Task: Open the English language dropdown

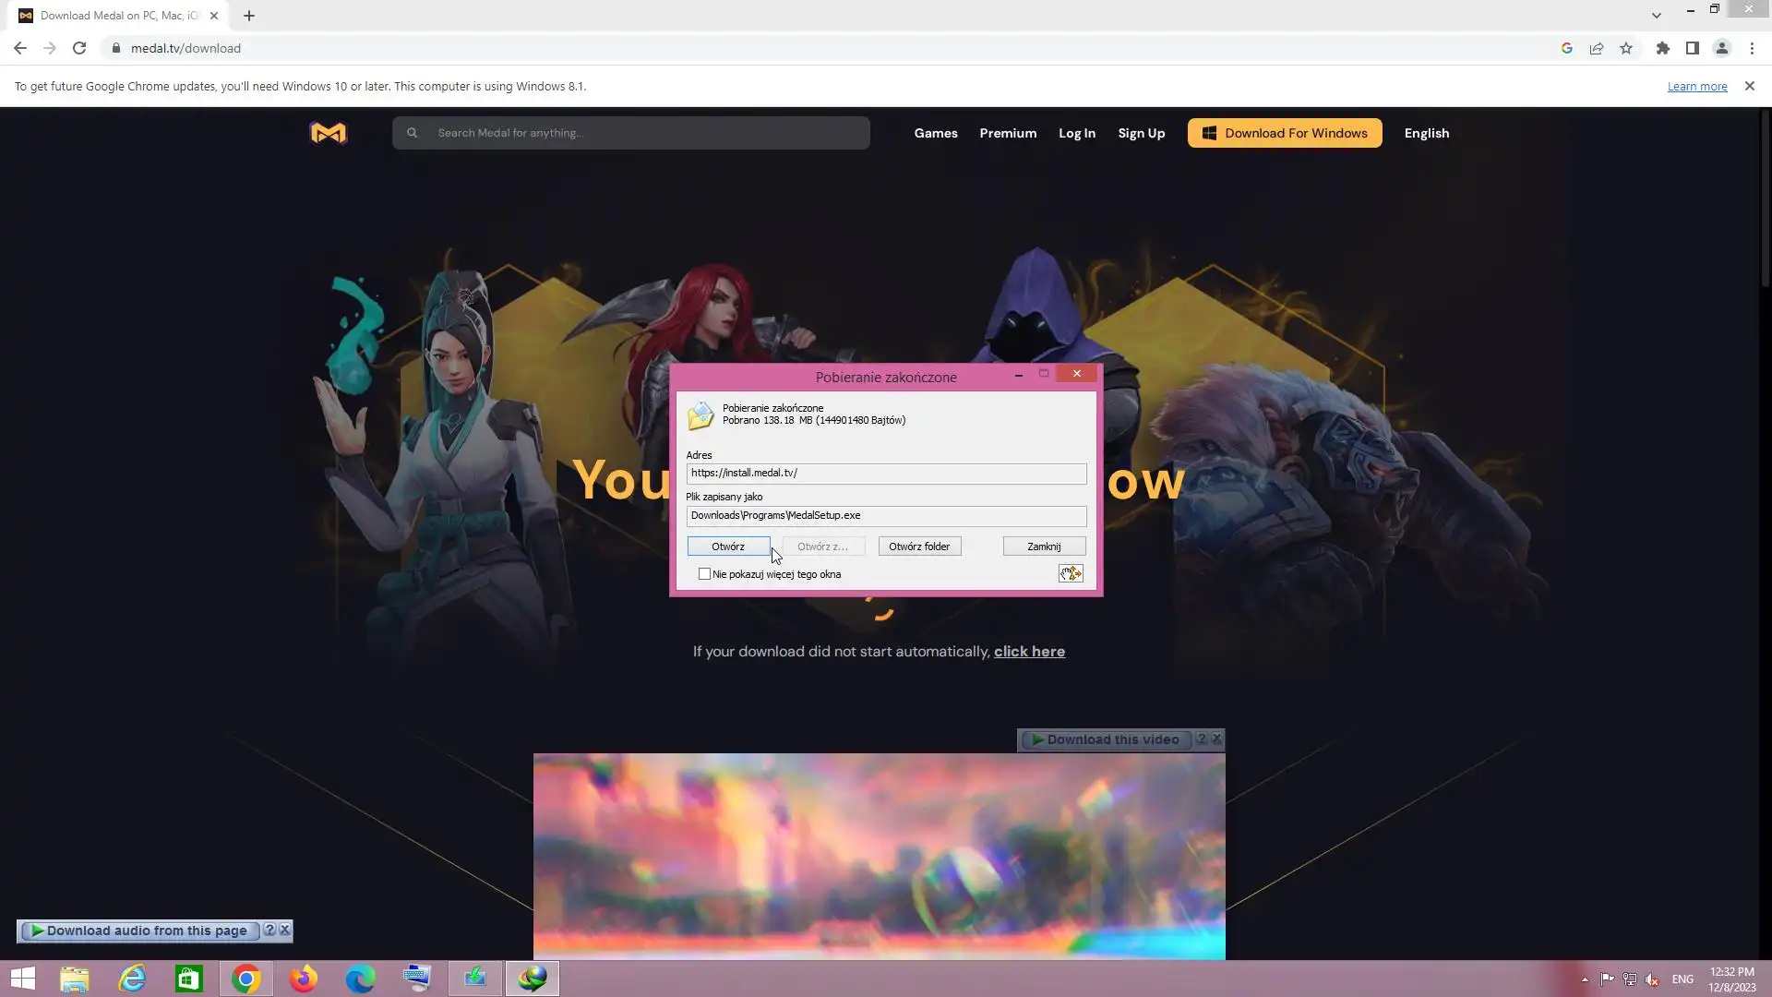Action: [x=1426, y=133]
